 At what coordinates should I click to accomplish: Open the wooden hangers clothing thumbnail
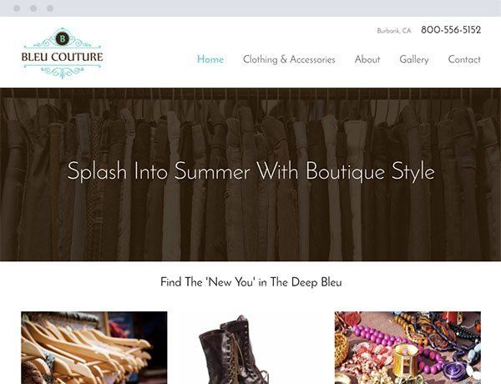pyautogui.click(x=94, y=347)
